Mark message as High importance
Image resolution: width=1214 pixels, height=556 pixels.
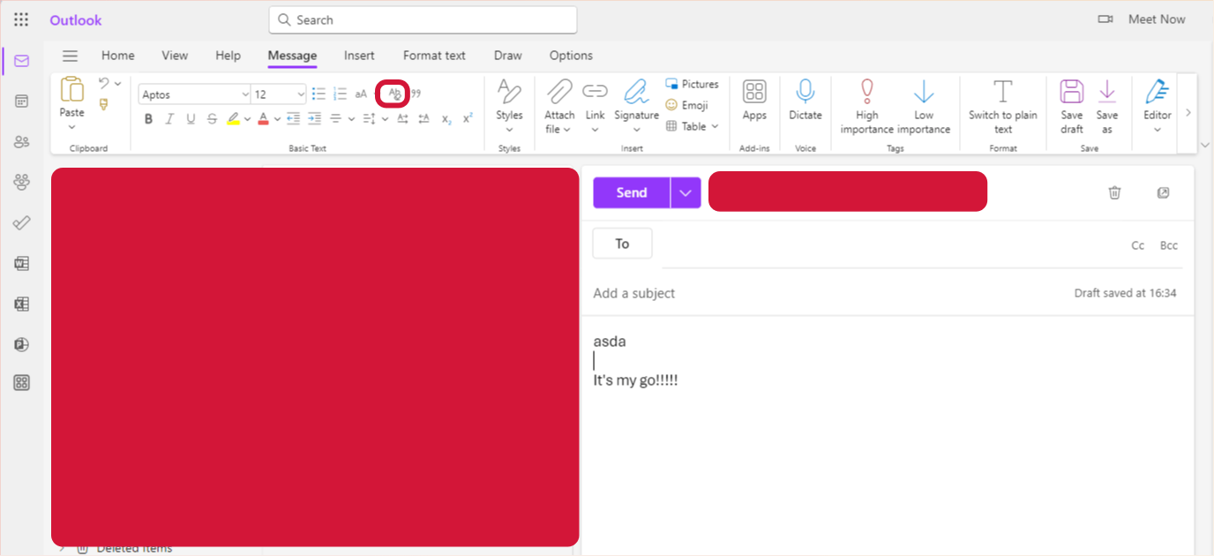(x=867, y=106)
